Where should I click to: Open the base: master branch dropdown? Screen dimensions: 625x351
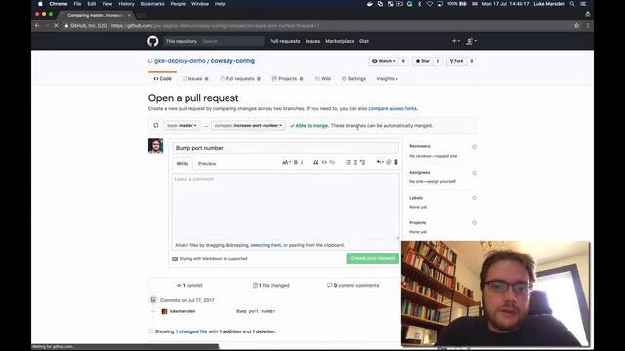tap(182, 126)
